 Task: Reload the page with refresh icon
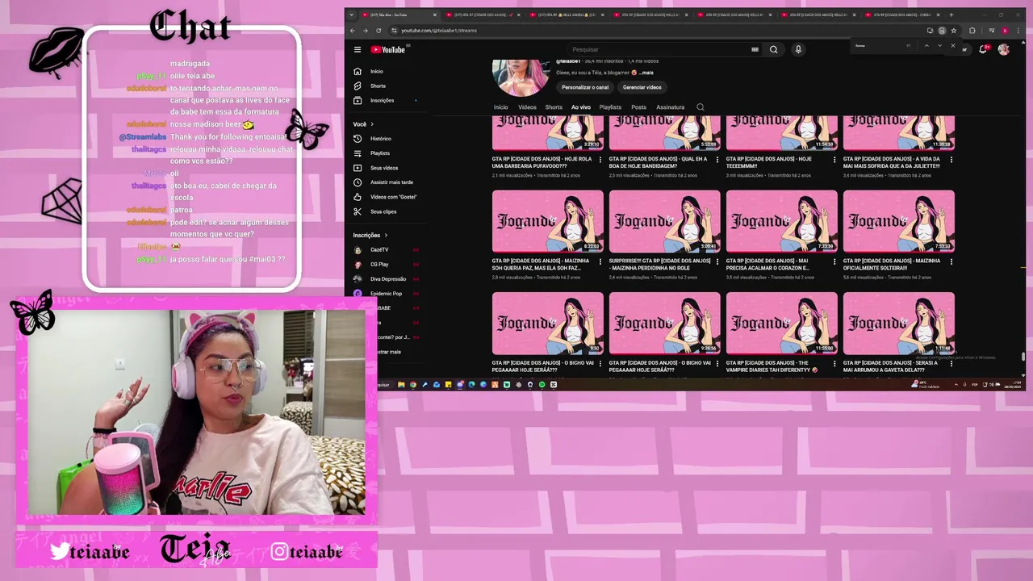pos(378,31)
